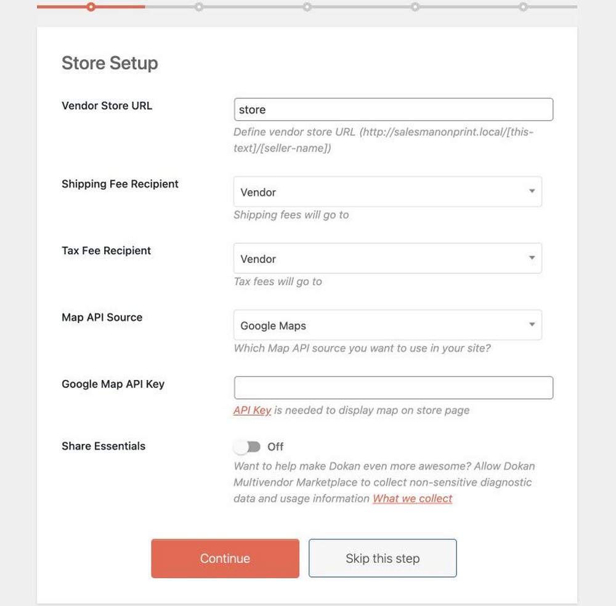The image size is (616, 606).
Task: Click the Off label next to Share Essentials
Action: coord(275,446)
